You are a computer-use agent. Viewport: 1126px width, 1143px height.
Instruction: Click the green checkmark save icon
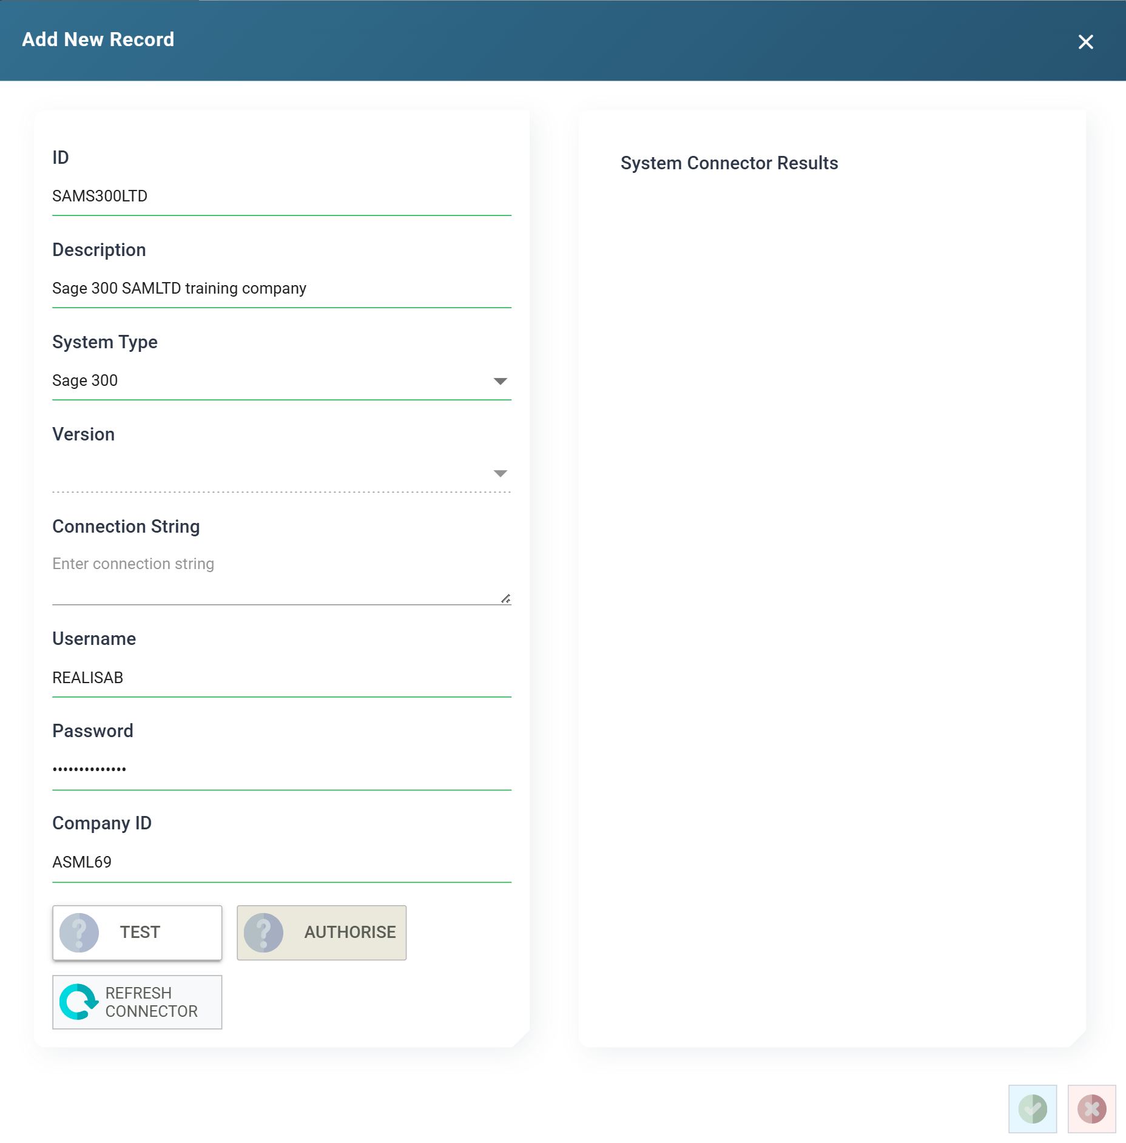pos(1033,1108)
